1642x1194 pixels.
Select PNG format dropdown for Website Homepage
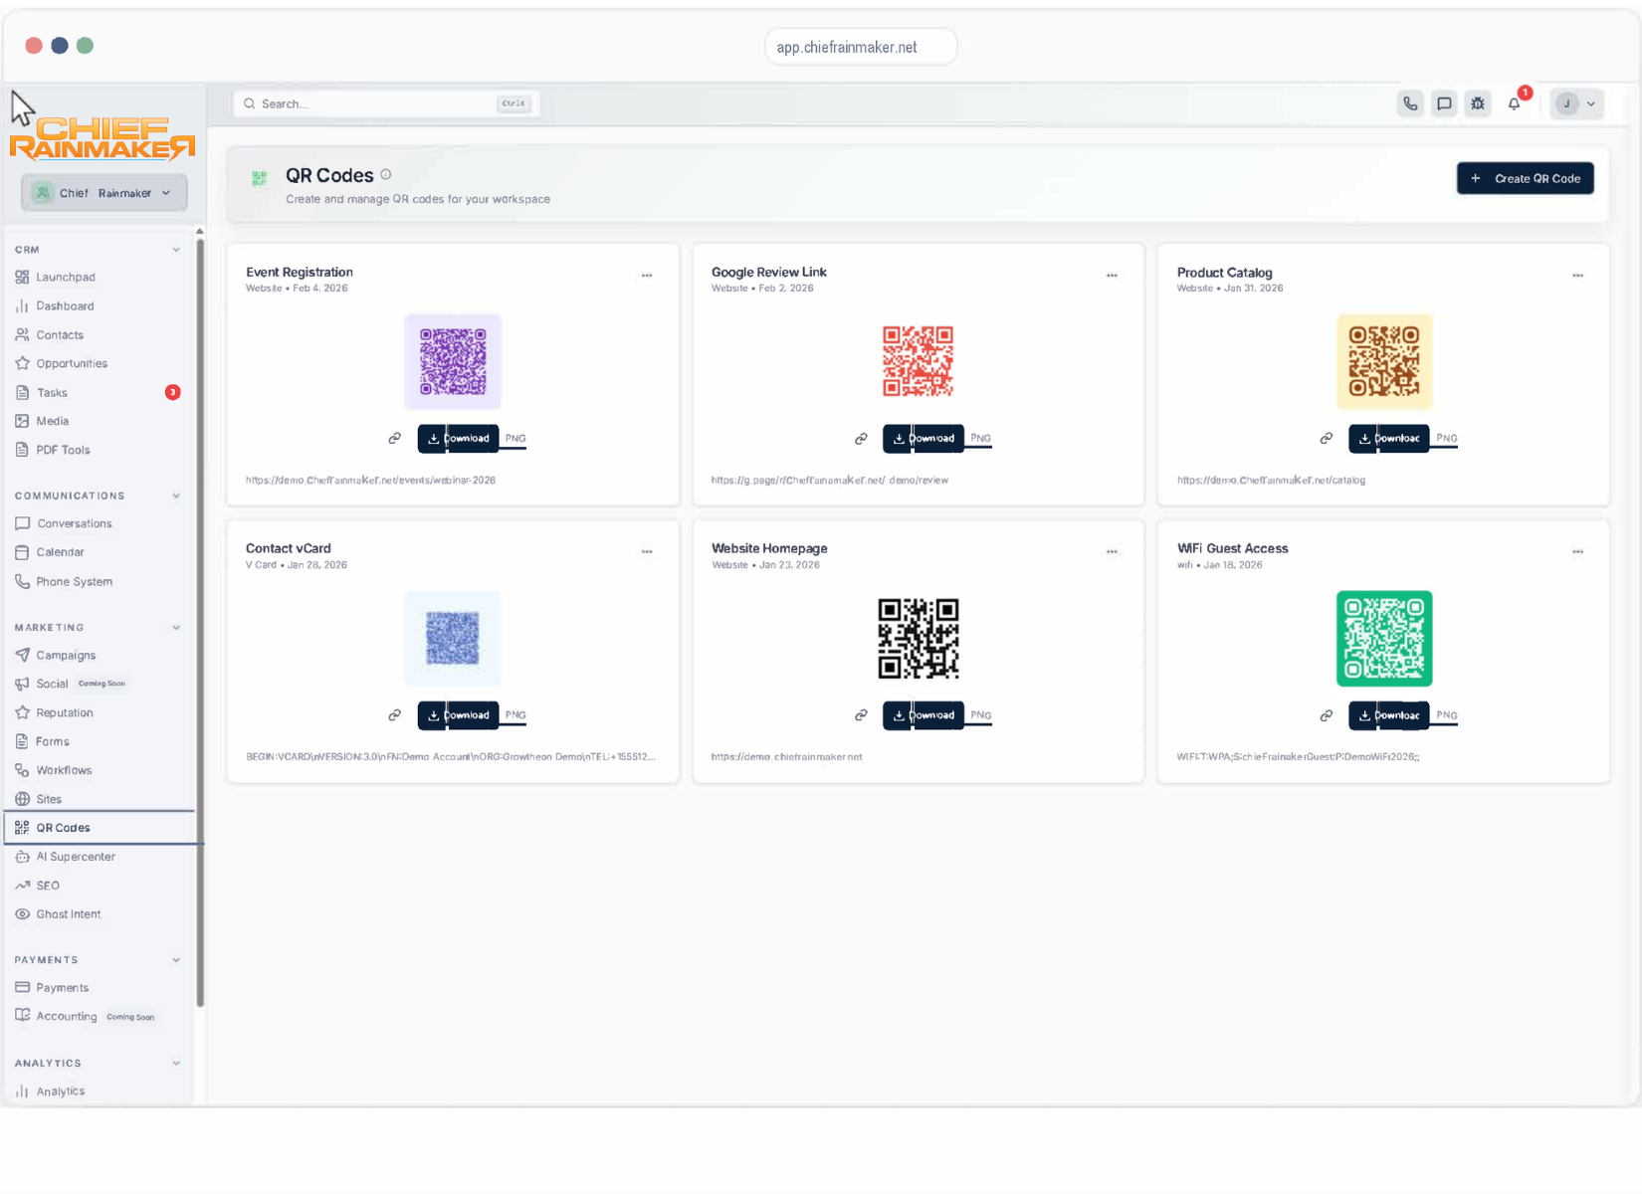(x=980, y=715)
